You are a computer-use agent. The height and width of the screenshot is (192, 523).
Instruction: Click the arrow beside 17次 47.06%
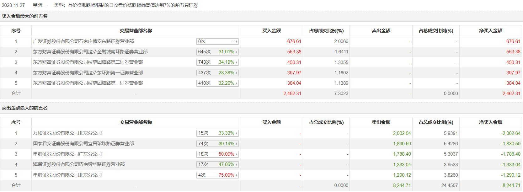tap(236, 164)
